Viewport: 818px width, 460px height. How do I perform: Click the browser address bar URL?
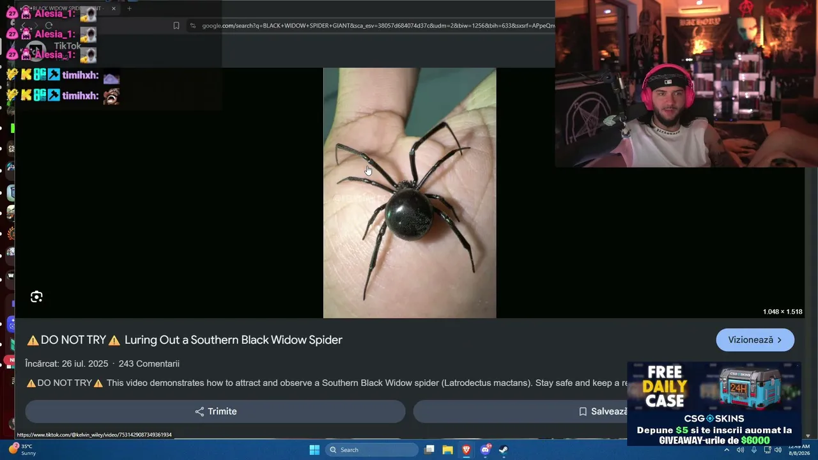click(x=378, y=26)
